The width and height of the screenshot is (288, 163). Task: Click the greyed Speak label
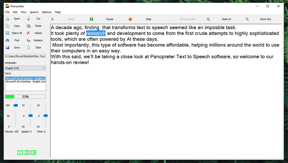click(71, 19)
